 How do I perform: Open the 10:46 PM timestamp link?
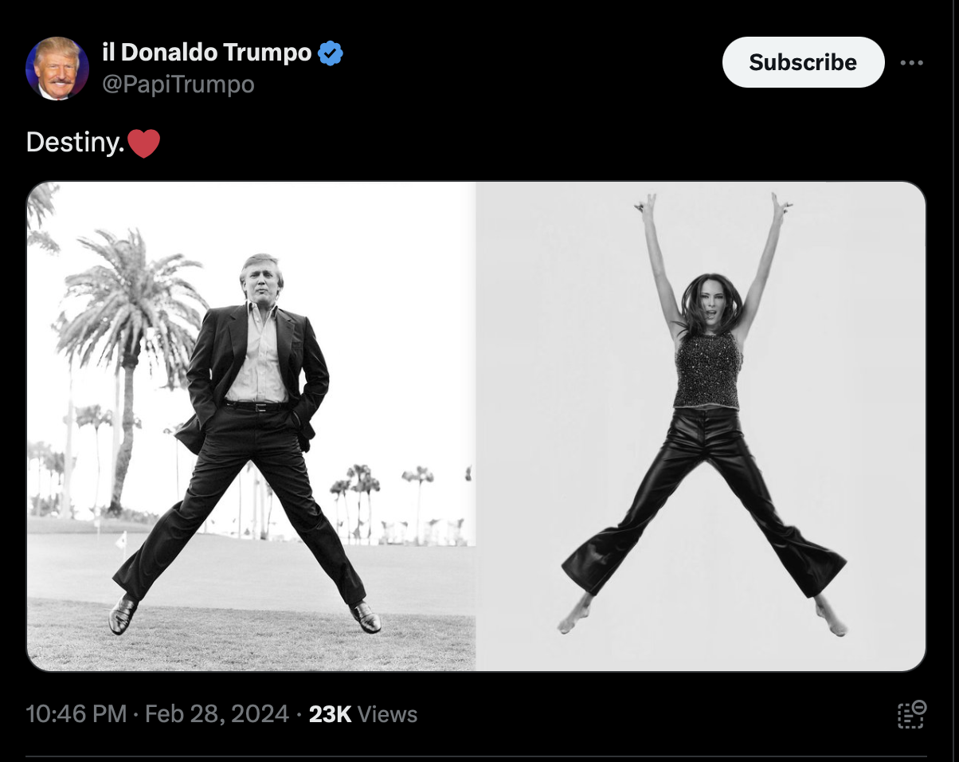pyautogui.click(x=76, y=714)
